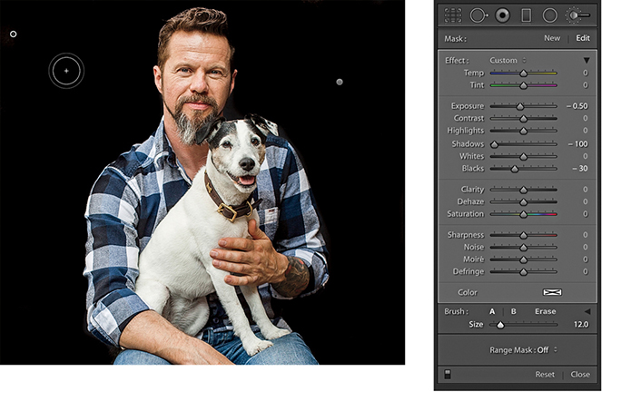
Task: Switch to brush B
Action: coord(513,311)
